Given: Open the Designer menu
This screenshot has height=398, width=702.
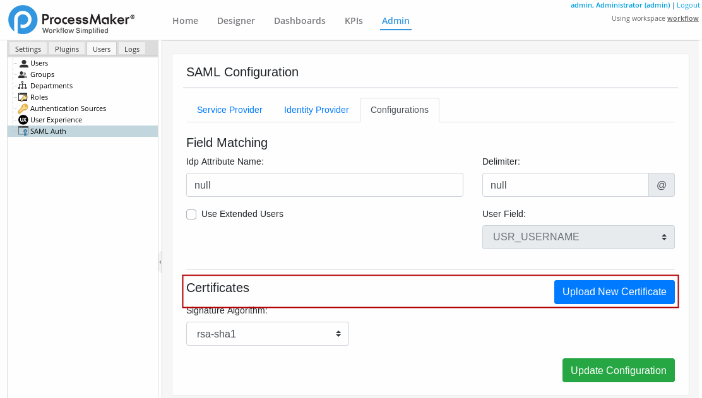Looking at the screenshot, I should (x=235, y=21).
